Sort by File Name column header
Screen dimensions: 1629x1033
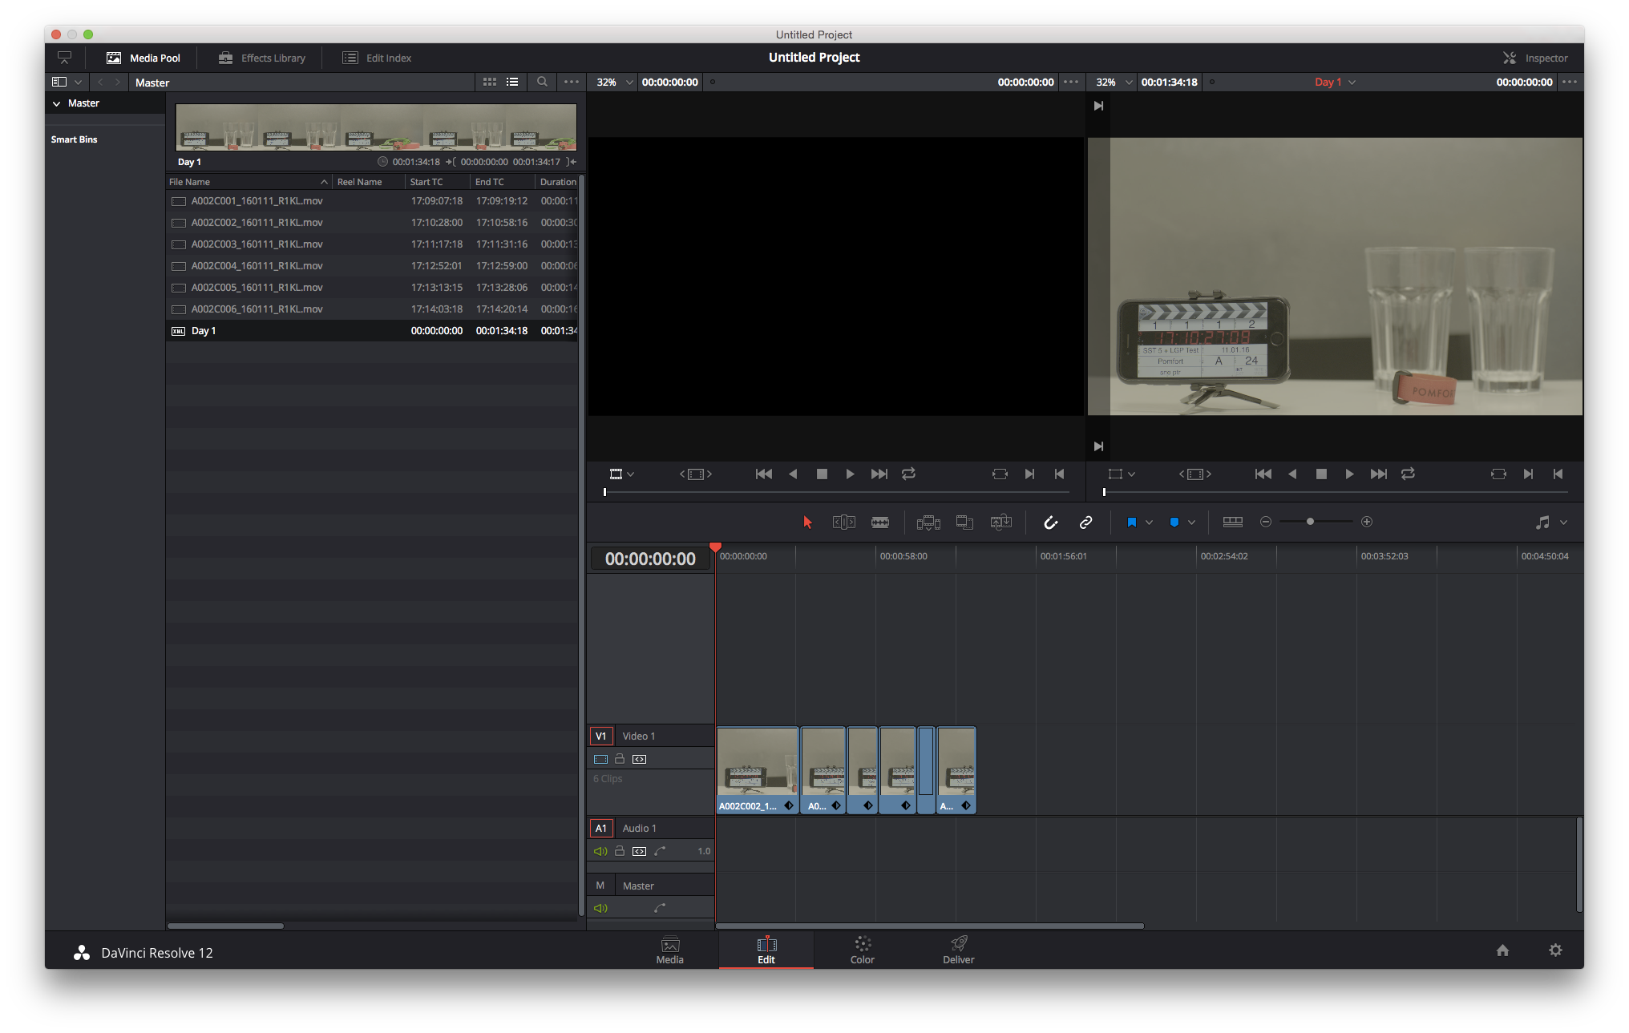249,182
